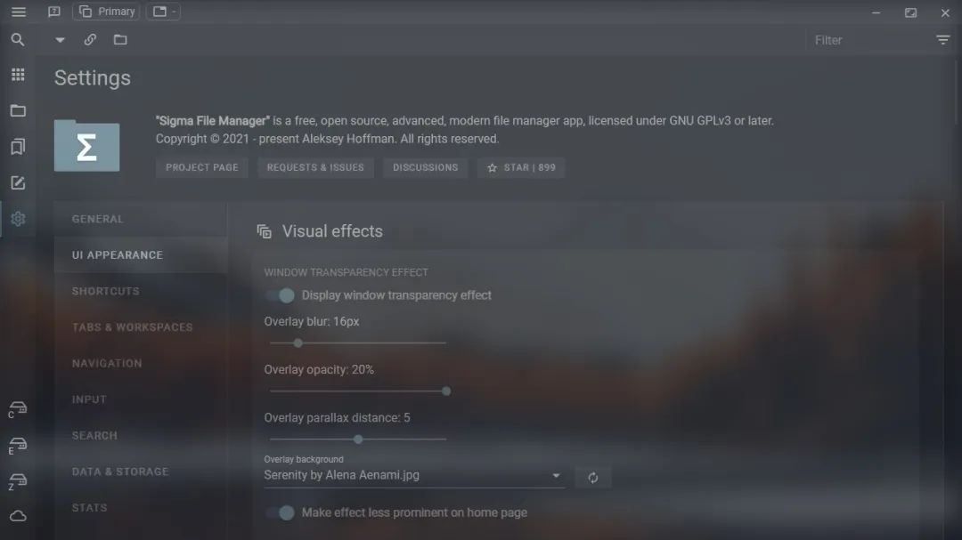Open the Tabs & Workspaces tab

(x=141, y=327)
